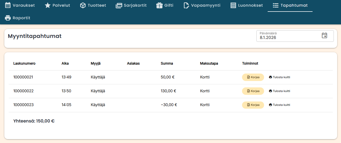Click the receipt icon for Luonnokset
Viewport: 341px width, 143px height.
tap(233, 5)
